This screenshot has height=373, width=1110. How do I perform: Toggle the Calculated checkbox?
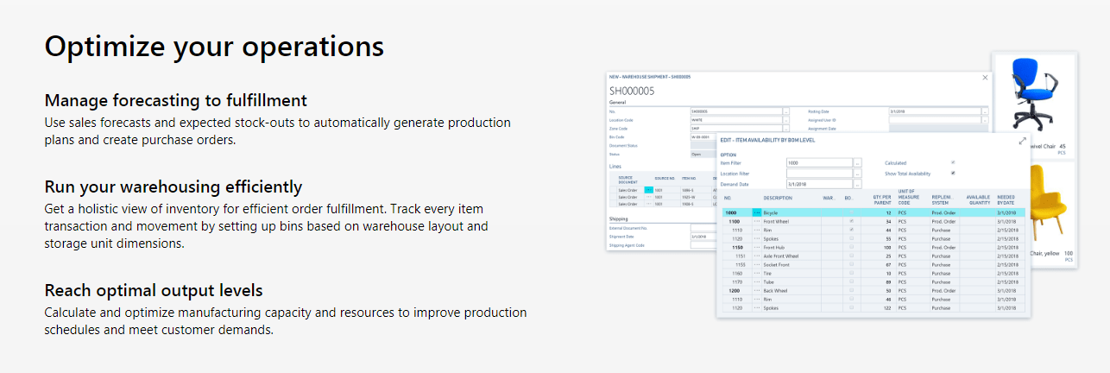pyautogui.click(x=953, y=162)
